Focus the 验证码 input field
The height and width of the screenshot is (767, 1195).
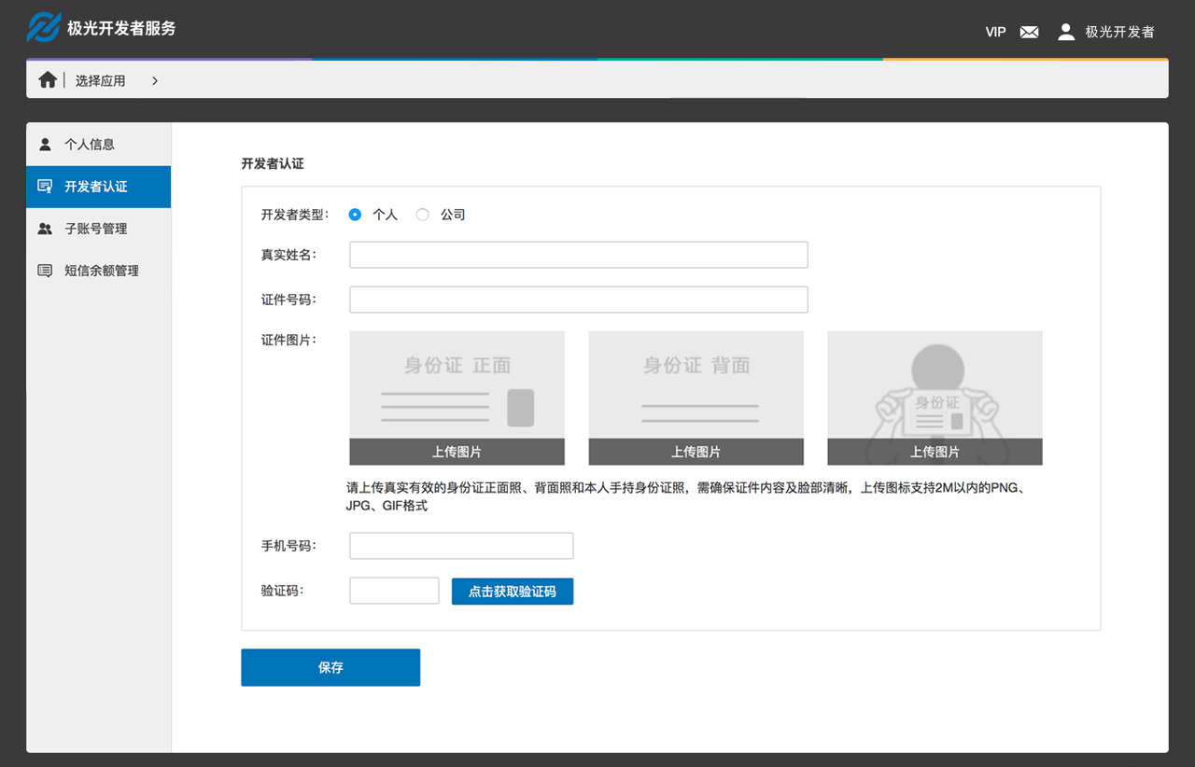394,591
